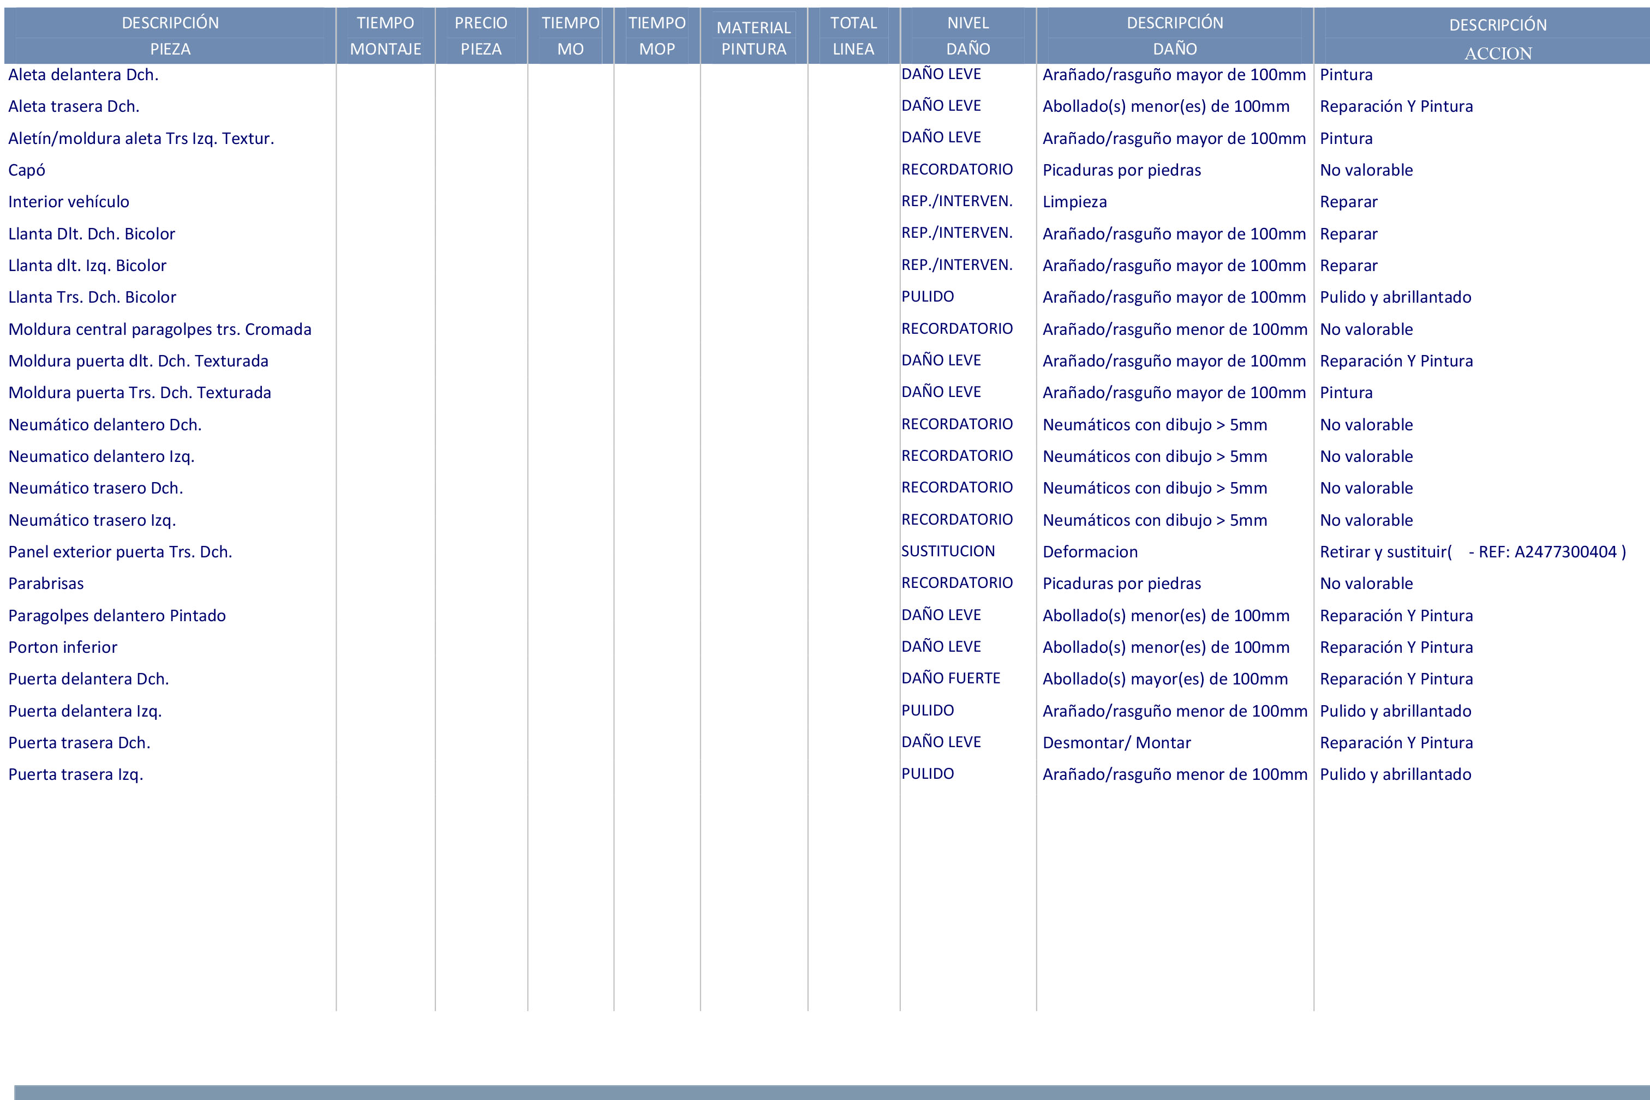
Task: Click the Tiempo Montaje column header
Action: pos(385,36)
